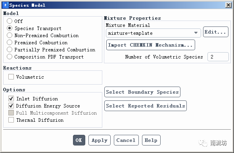Click the Fluent icon in title bar

pos(6,5)
